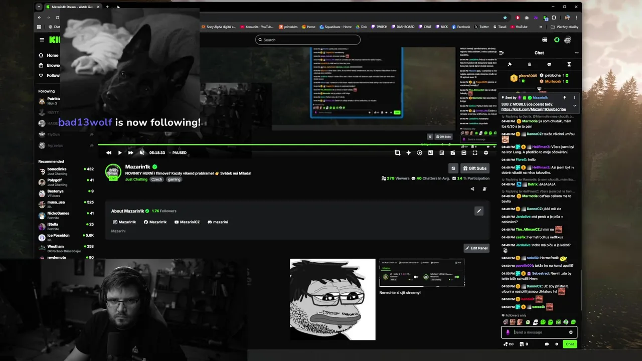Open Ice Poseidon recommended channel
Viewport: 642px width, 361px height.
coord(66,237)
